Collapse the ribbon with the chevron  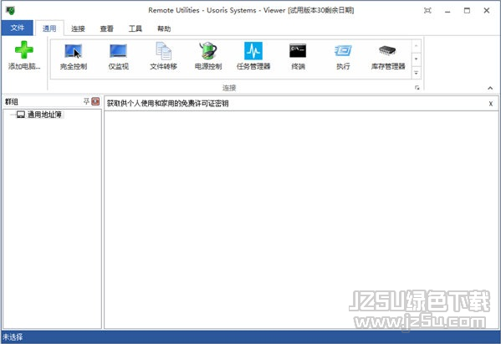[490, 88]
